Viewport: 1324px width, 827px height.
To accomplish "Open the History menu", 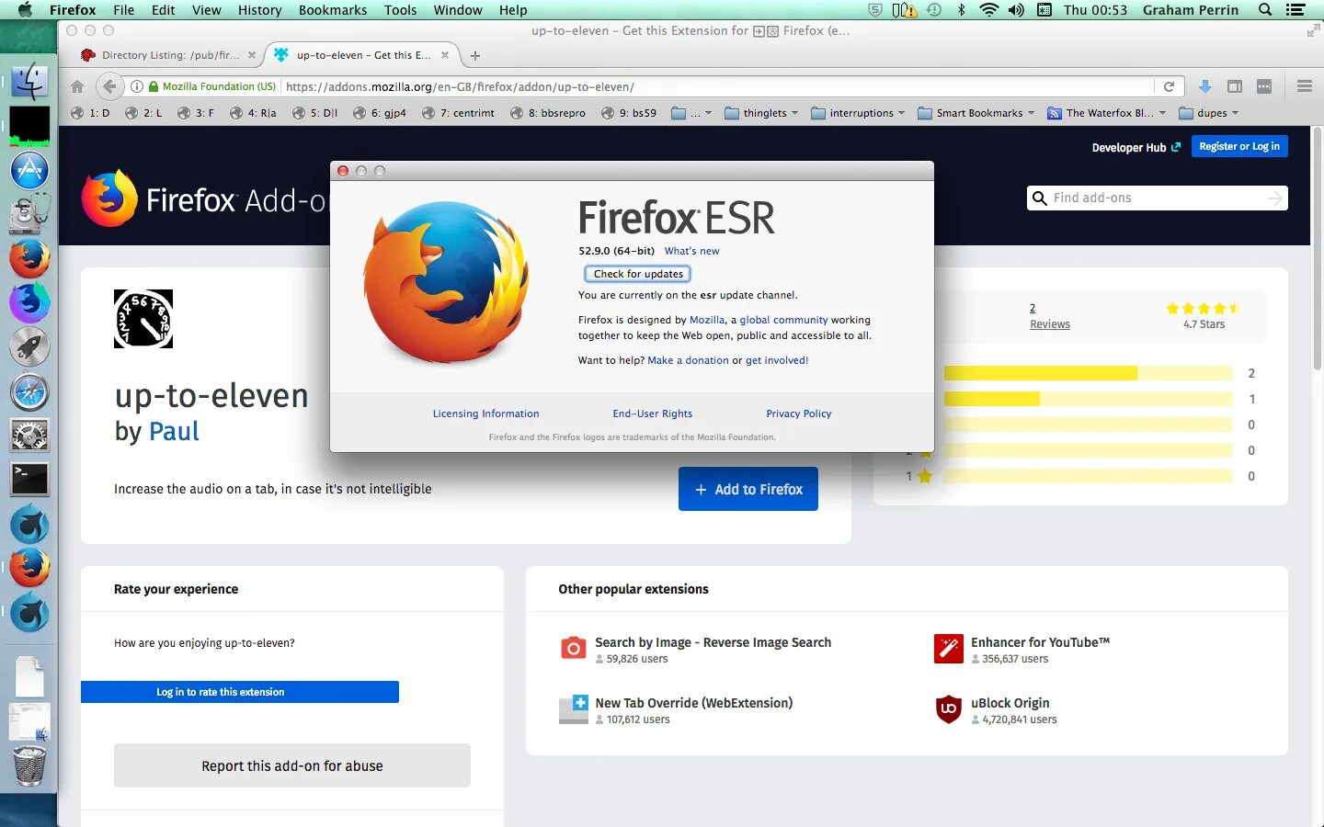I will coord(260,10).
